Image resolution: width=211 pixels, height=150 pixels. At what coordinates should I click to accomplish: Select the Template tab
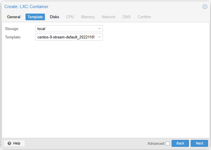35,17
